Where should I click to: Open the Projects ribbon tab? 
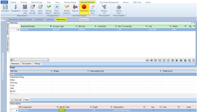click(13, 2)
